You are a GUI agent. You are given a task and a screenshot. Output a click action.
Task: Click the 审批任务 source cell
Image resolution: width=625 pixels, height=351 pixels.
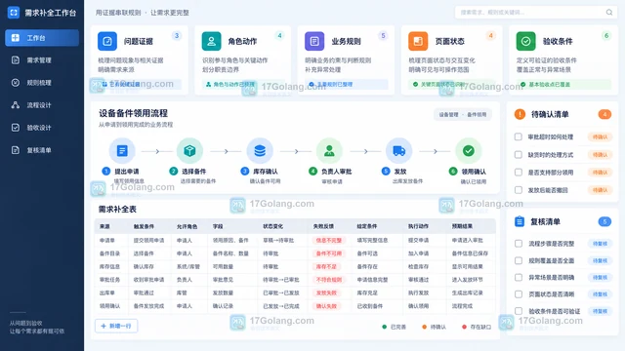(x=109, y=280)
